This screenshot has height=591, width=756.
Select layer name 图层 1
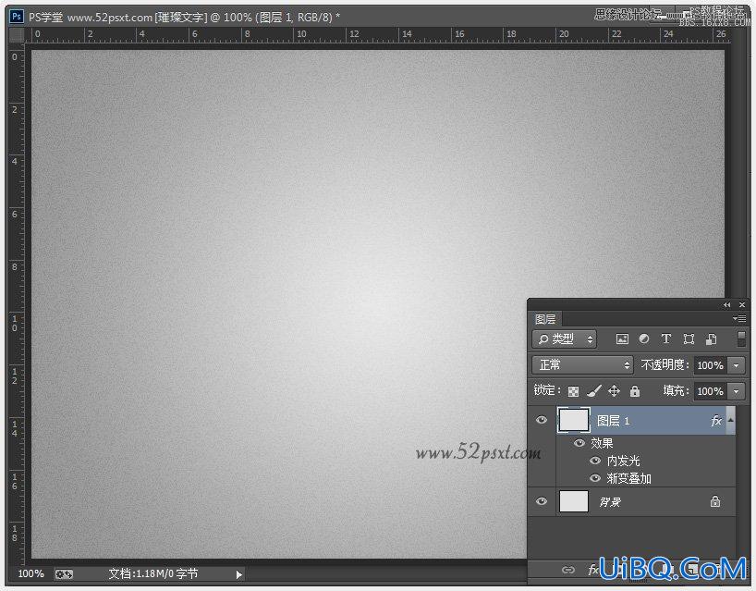[613, 421]
